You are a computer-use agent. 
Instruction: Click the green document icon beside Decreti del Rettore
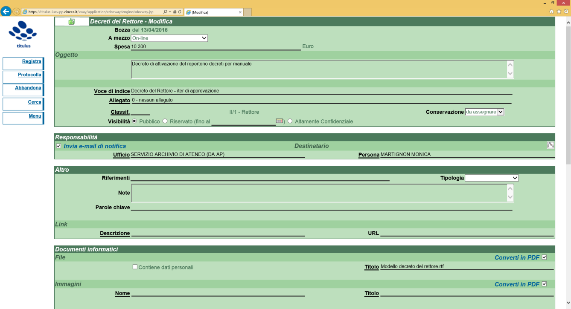click(71, 21)
